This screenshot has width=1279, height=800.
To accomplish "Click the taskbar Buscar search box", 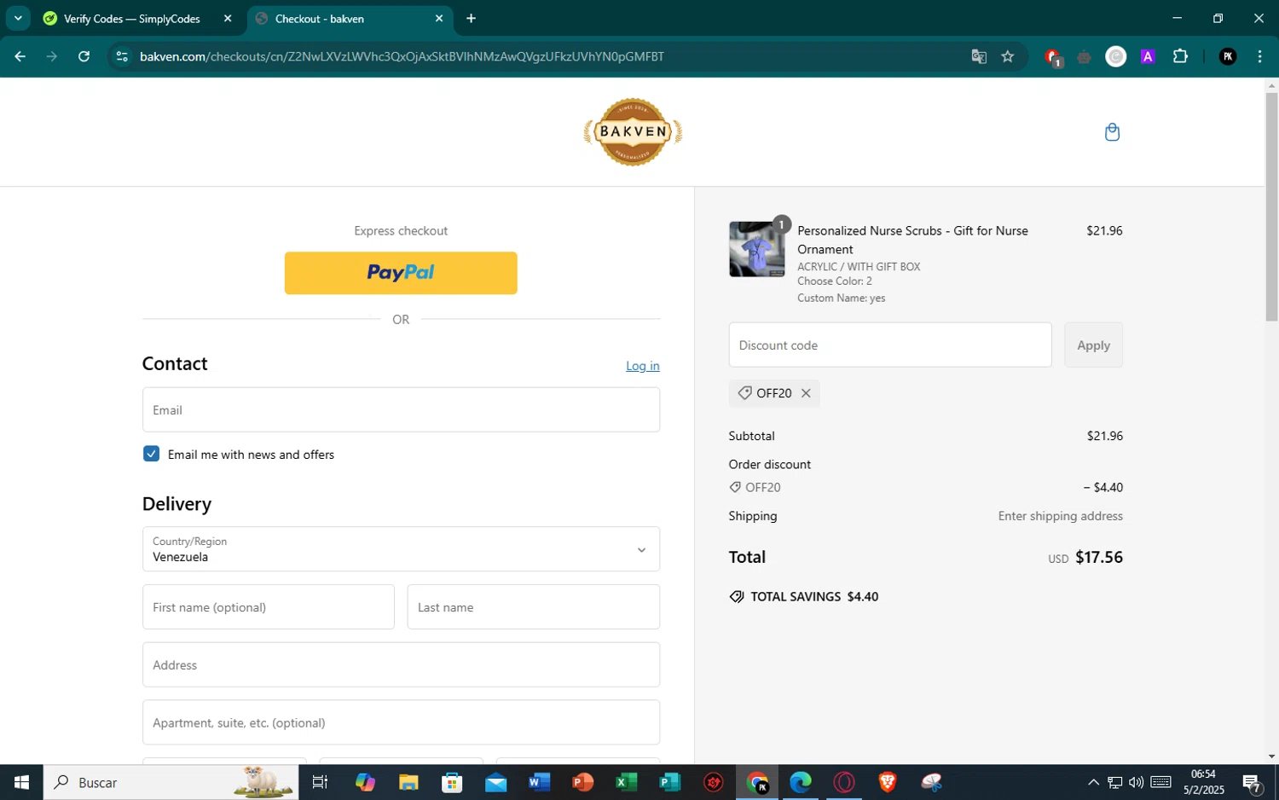I will (171, 782).
